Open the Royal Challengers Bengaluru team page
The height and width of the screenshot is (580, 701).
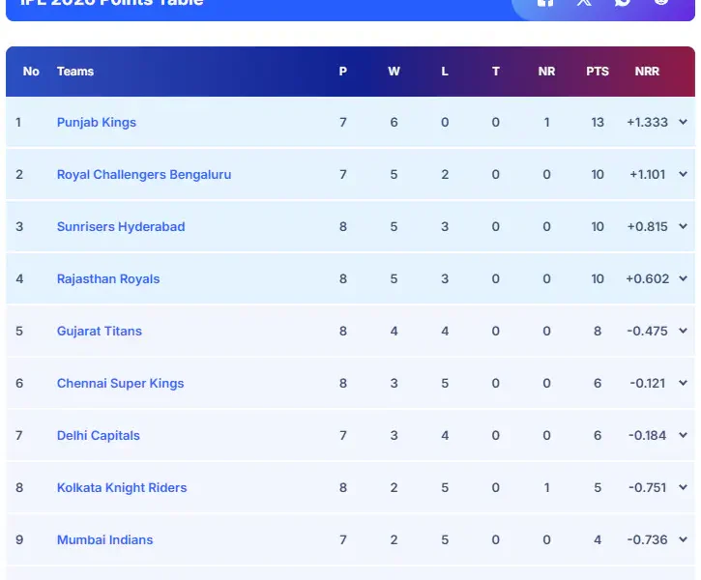144,175
